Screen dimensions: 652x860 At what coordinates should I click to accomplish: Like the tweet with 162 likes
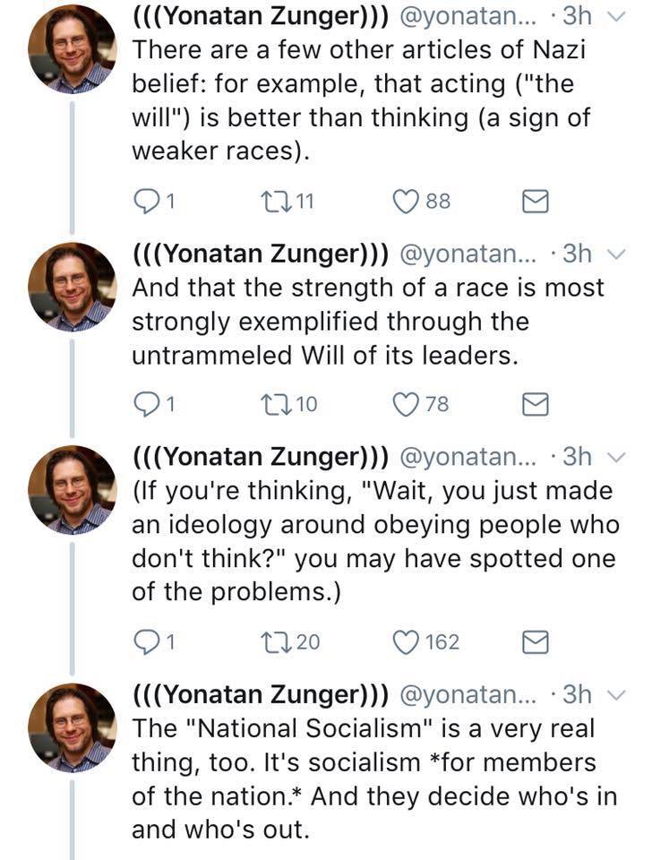pyautogui.click(x=408, y=641)
